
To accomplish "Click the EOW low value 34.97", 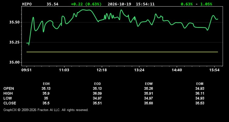I will [x=148, y=98].
